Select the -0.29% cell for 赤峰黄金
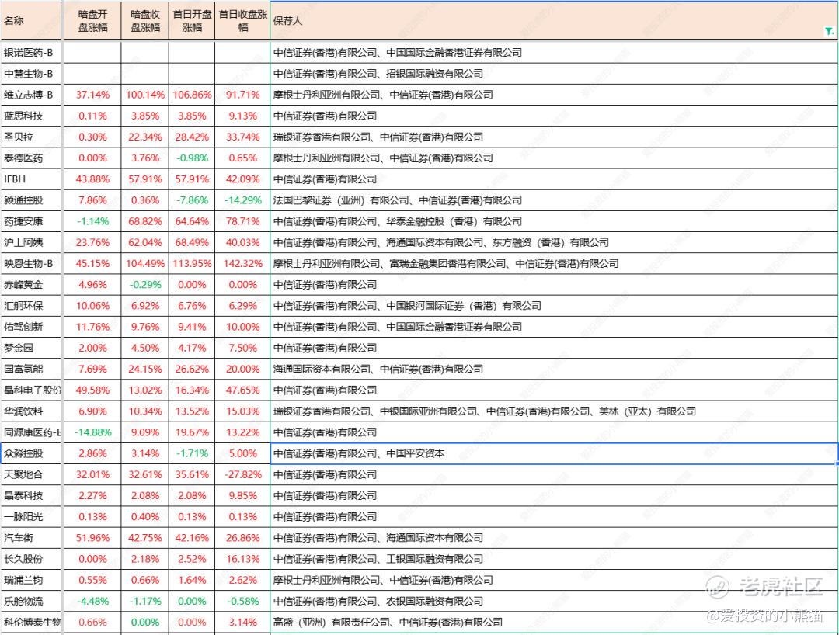Viewport: 839px width, 635px height. [x=145, y=285]
